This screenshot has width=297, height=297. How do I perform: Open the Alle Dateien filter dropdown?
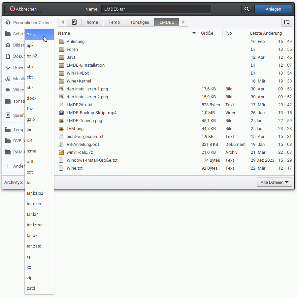coord(275,182)
